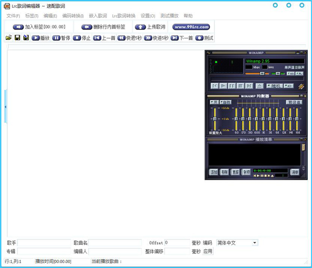Open the 嵌入歌词 menu

pos(98,16)
